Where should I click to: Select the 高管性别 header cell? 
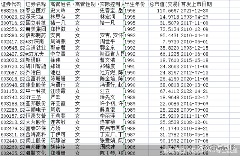[87, 4]
